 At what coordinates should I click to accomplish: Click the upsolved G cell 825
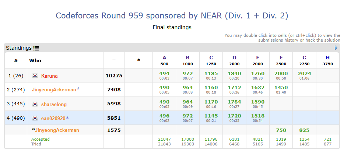pos(304,130)
